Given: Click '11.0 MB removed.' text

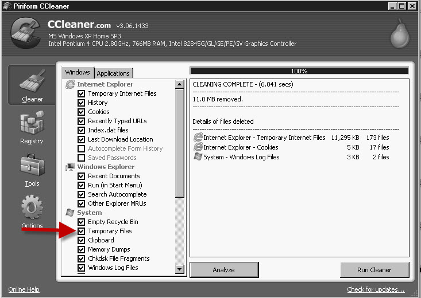Looking at the screenshot, I should point(218,99).
